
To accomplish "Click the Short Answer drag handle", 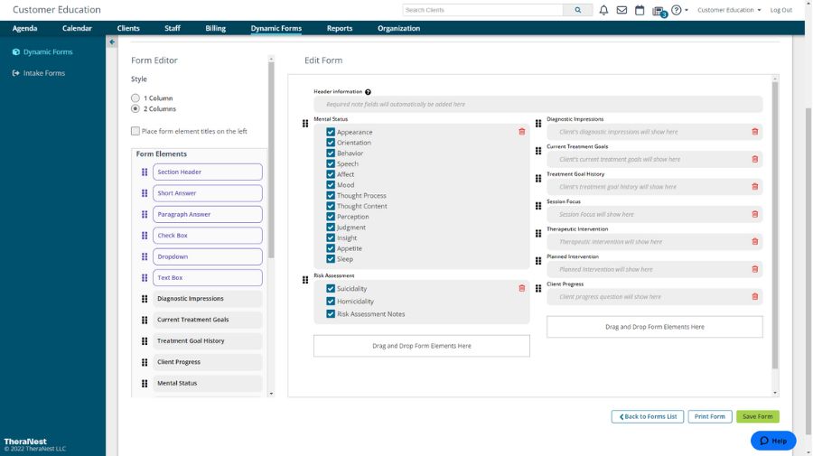I will 145,193.
